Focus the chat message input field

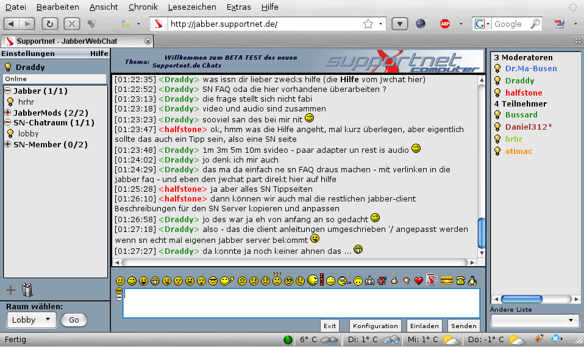[x=301, y=303]
